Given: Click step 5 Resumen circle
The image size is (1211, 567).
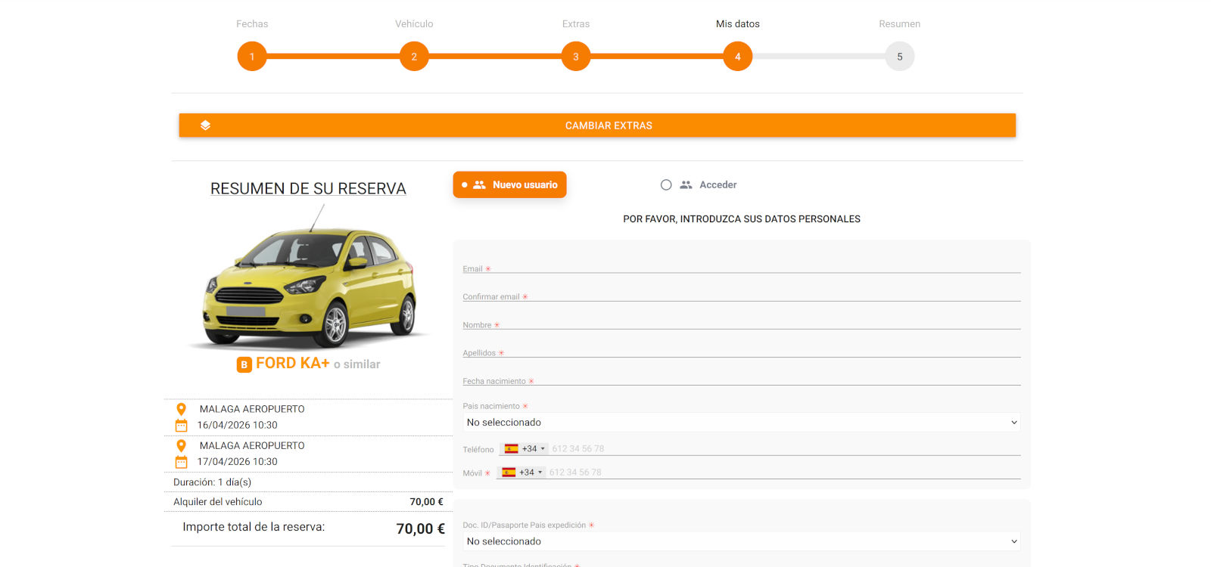Looking at the screenshot, I should 899,57.
